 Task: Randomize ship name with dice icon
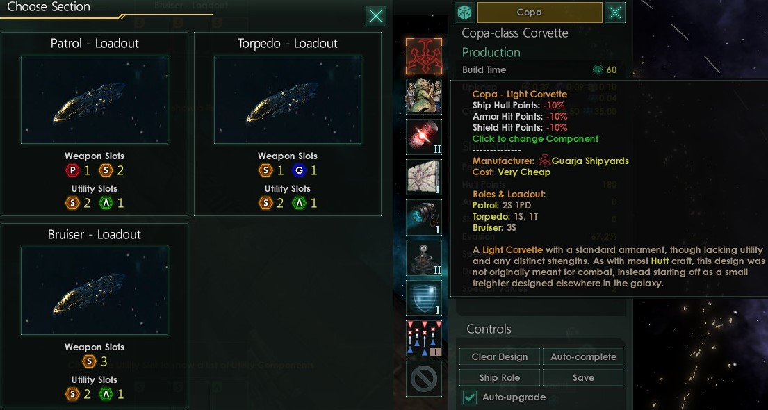pos(464,13)
